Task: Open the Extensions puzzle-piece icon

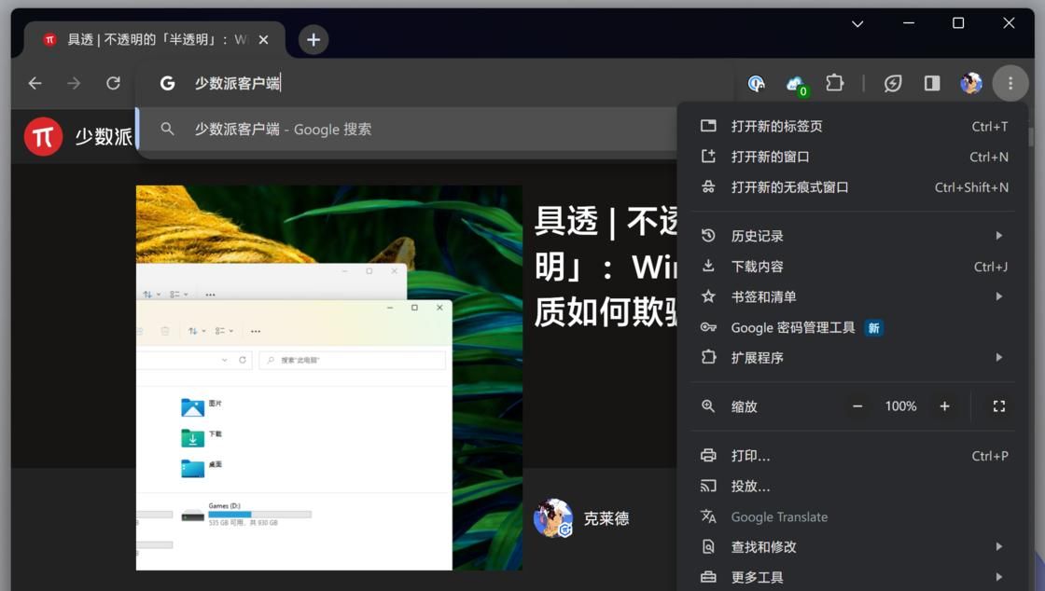Action: coord(835,83)
